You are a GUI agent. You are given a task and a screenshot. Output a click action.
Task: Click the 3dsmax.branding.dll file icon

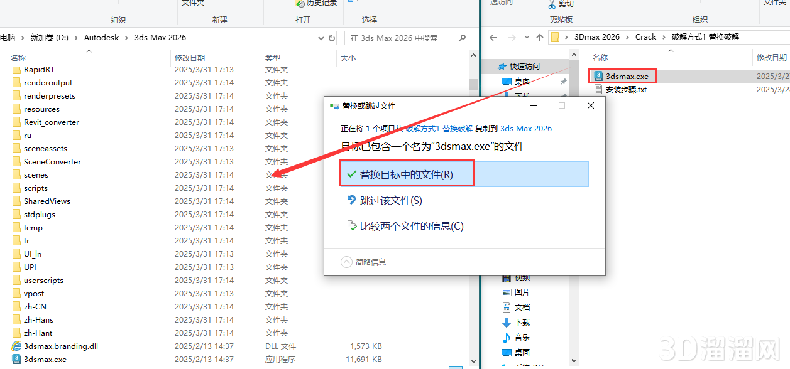point(16,346)
